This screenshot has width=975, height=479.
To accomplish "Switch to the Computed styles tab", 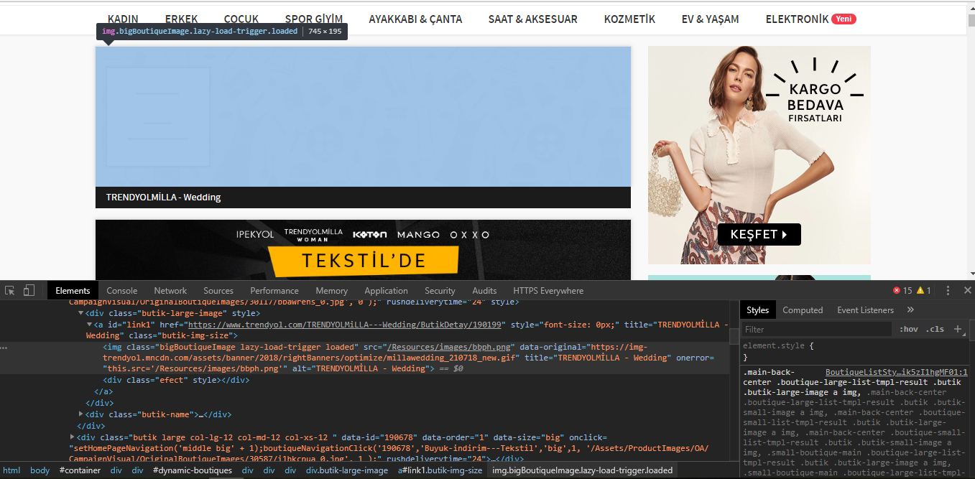I will point(803,310).
